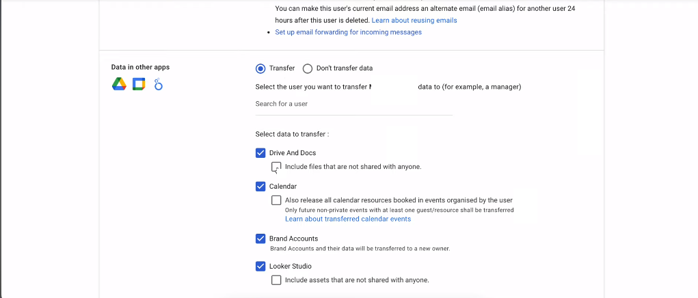Enable release of all calendar resources
Image resolution: width=698 pixels, height=298 pixels.
tap(276, 200)
